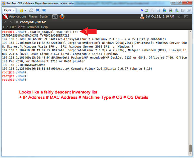The width and height of the screenshot is (194, 158).
Task: Click the hard disk device icon
Action: pos(146,10)
